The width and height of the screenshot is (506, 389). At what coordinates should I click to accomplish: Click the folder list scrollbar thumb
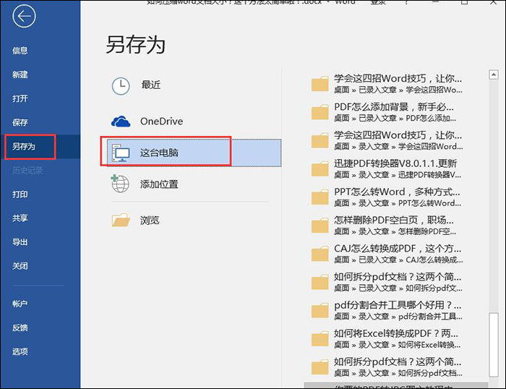(x=494, y=344)
